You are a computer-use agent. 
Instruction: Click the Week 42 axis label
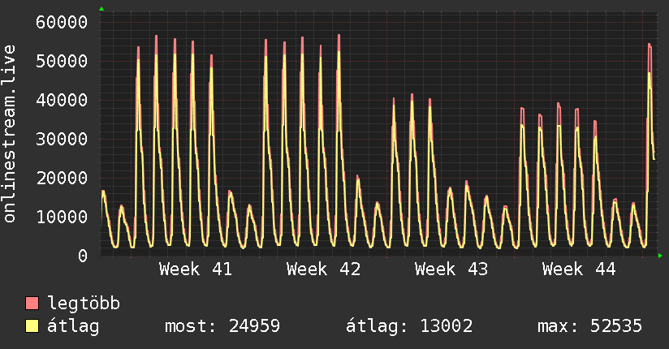(x=323, y=269)
